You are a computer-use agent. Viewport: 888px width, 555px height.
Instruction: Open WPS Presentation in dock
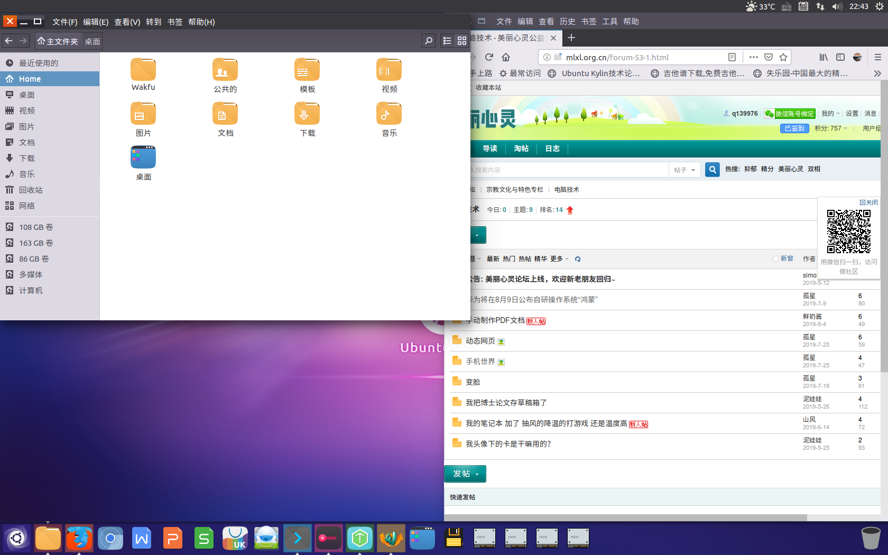[x=173, y=539]
